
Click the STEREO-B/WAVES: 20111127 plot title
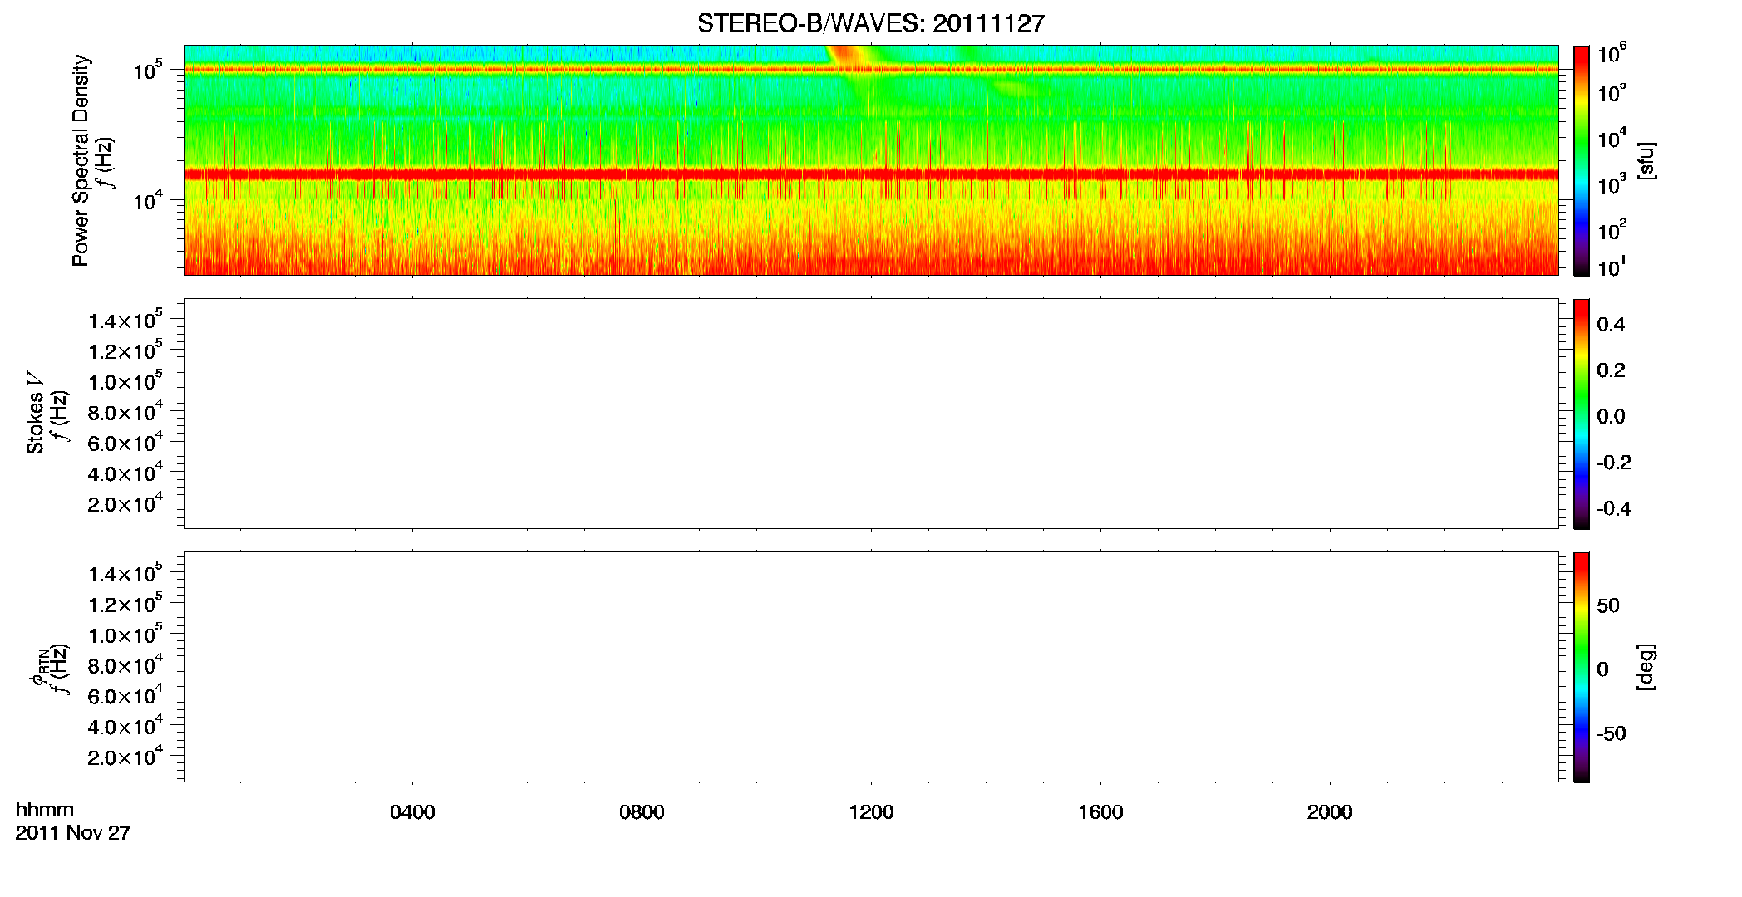(870, 23)
